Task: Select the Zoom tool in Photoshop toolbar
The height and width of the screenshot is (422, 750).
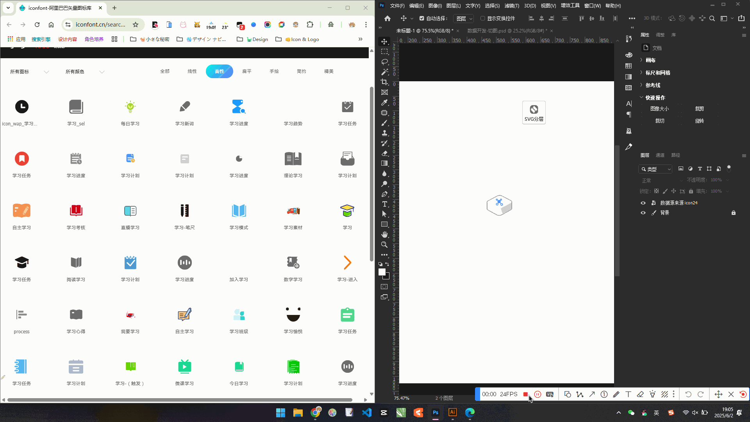Action: pos(384,245)
